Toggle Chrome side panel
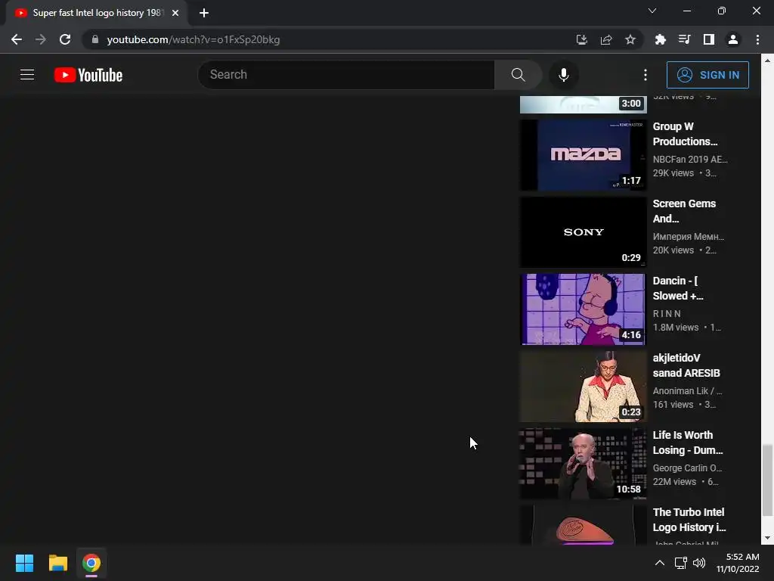The width and height of the screenshot is (774, 581). pos(709,39)
